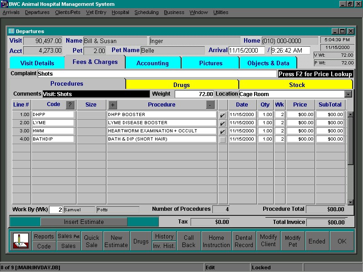Open the Location dropdown arrow
The image size is (363, 272).
point(348,94)
